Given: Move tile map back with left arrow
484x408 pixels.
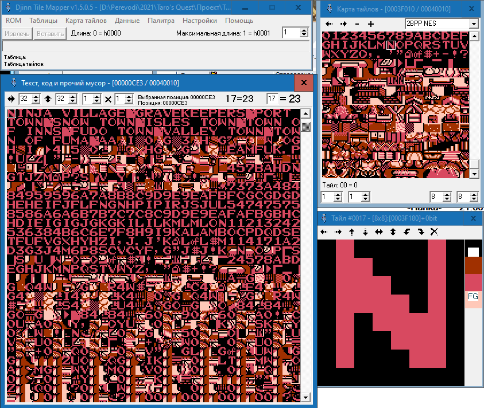Looking at the screenshot, I should pos(329,23).
